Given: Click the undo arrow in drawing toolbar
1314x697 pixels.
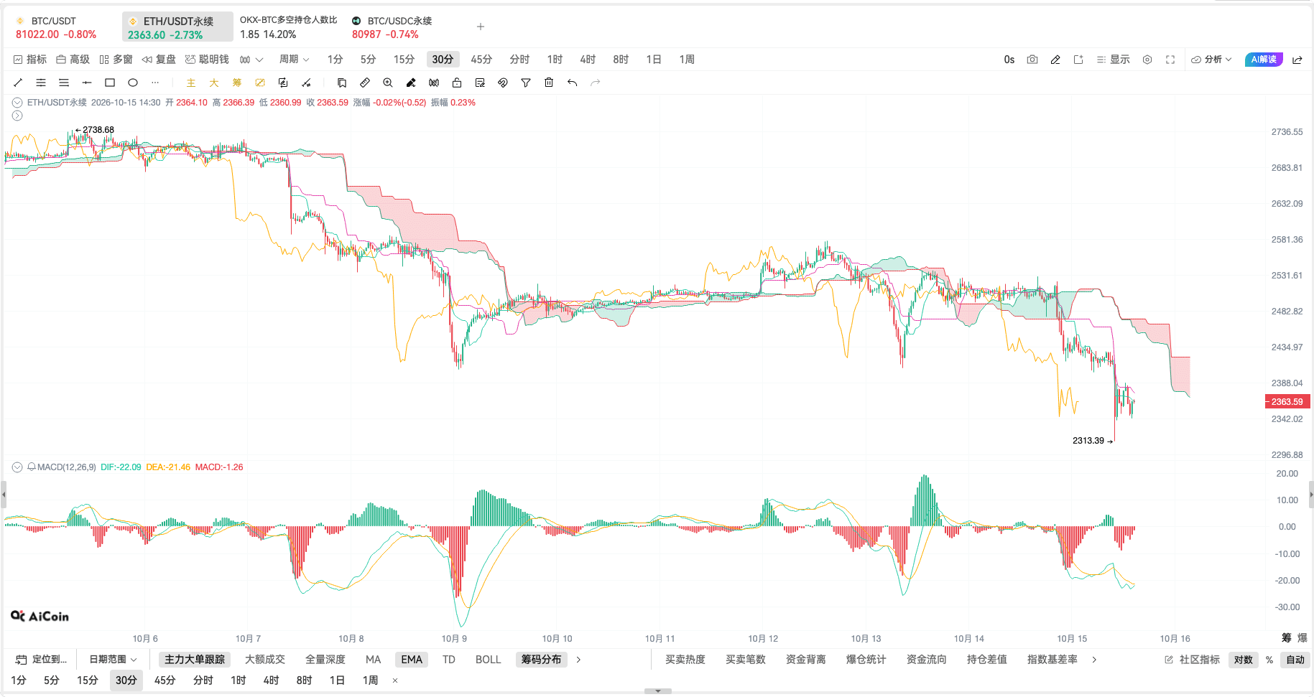Looking at the screenshot, I should click(572, 83).
